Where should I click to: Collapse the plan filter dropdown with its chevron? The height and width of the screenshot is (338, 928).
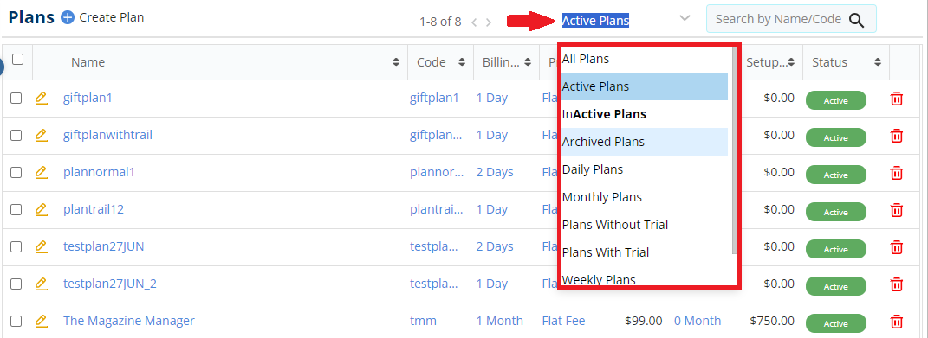tap(685, 18)
